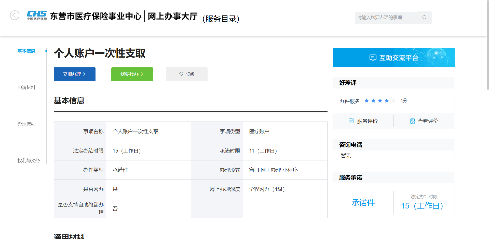This screenshot has width=489, height=239.
Task: Click the 网上办事大厅 header title
Action: [173, 16]
